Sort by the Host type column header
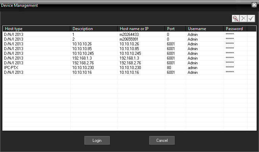This screenshot has height=152, width=259. [36, 29]
